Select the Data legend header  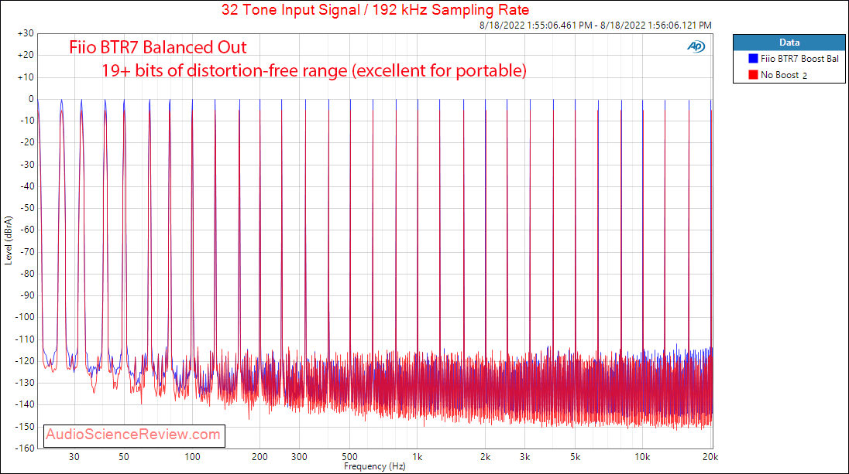[789, 43]
